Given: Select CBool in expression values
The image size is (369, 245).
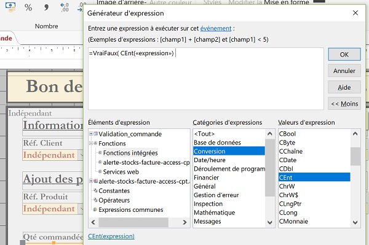Looking at the screenshot, I should (x=314, y=134).
